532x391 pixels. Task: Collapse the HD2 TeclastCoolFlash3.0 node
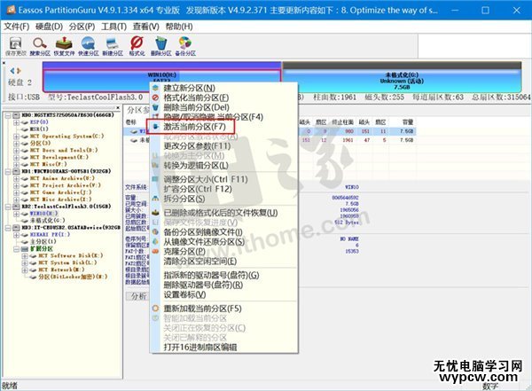[8, 207]
